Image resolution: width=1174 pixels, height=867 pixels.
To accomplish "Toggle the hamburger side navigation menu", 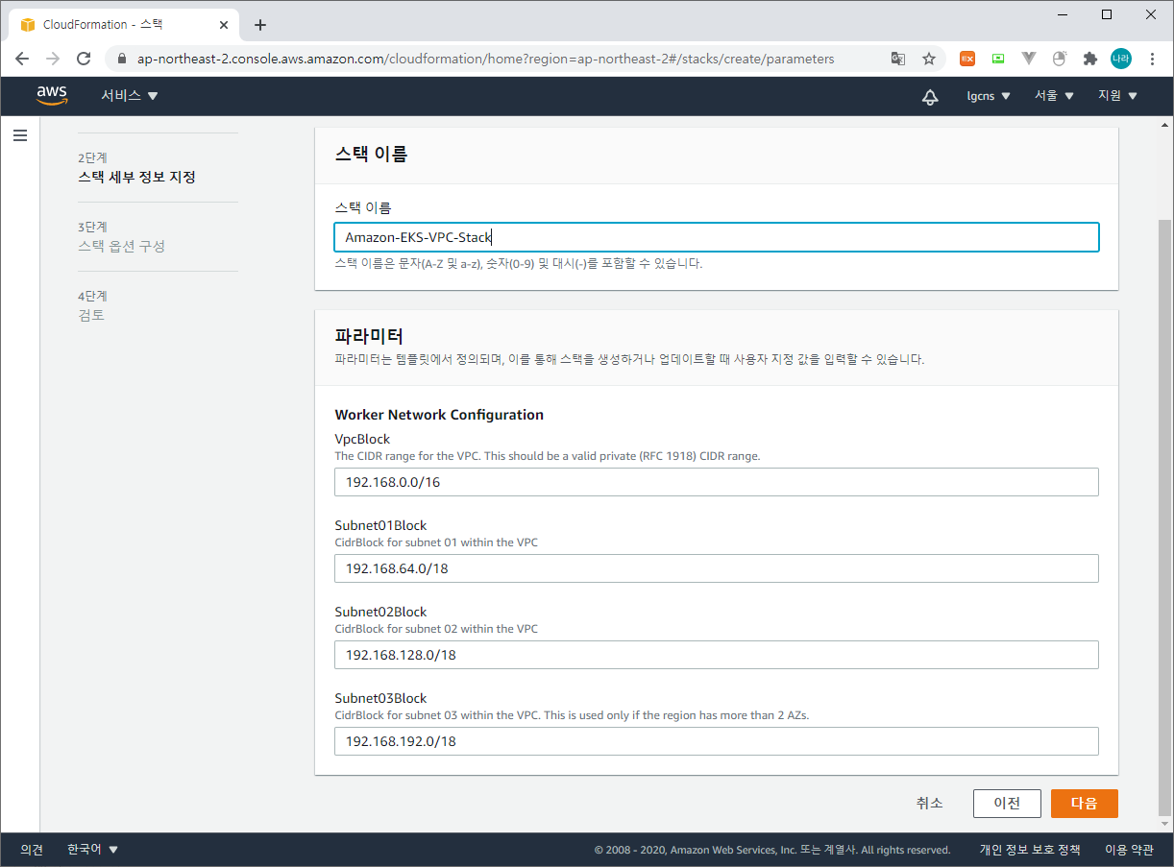I will pyautogui.click(x=20, y=135).
